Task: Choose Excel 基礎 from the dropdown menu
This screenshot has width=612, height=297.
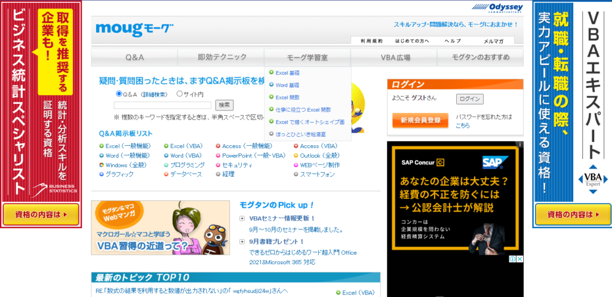Action: click(x=287, y=73)
